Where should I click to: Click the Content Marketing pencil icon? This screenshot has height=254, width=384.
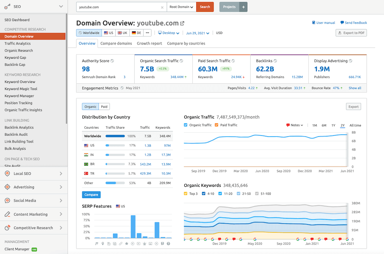point(7,214)
